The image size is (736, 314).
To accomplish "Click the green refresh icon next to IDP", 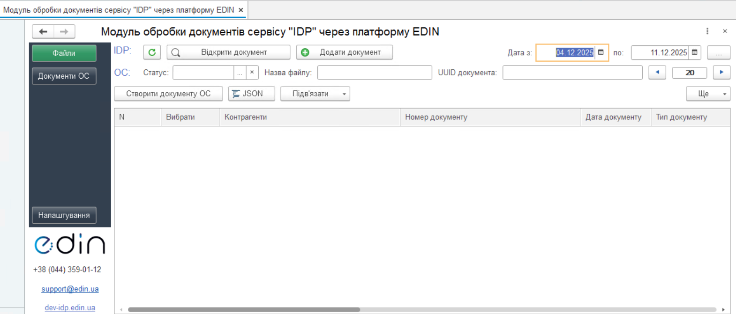I will point(152,52).
